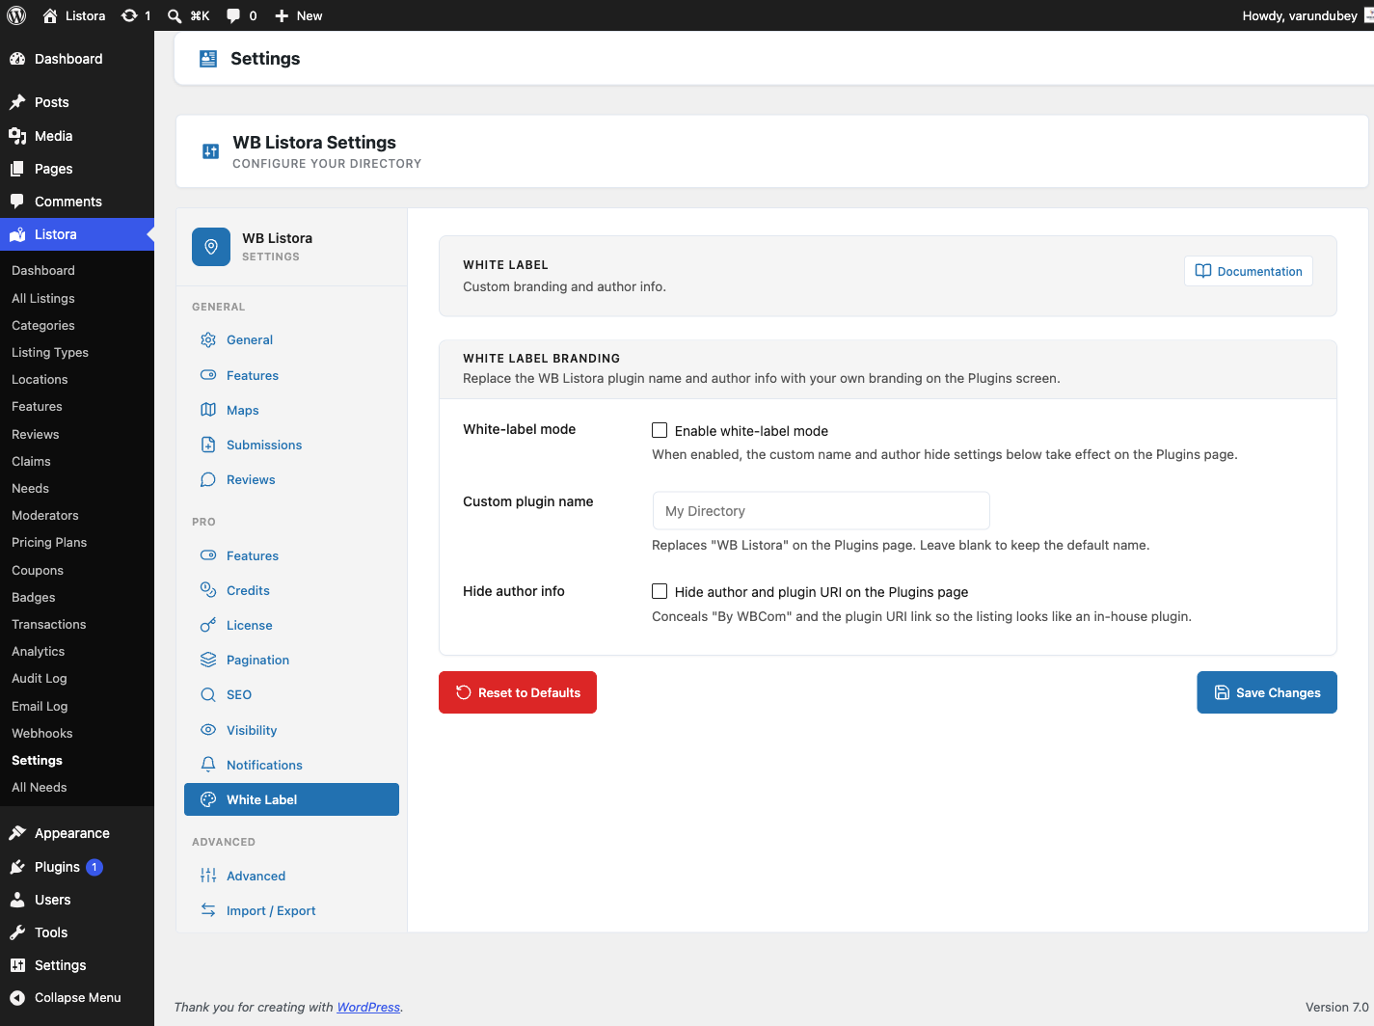Click the Submissions document icon

(208, 445)
